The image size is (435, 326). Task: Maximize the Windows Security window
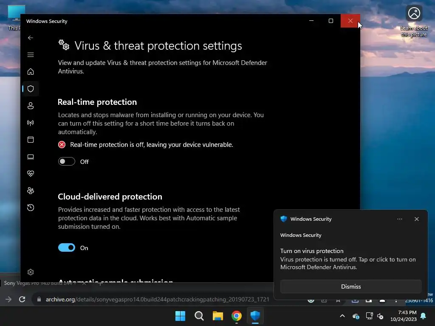pyautogui.click(x=330, y=21)
